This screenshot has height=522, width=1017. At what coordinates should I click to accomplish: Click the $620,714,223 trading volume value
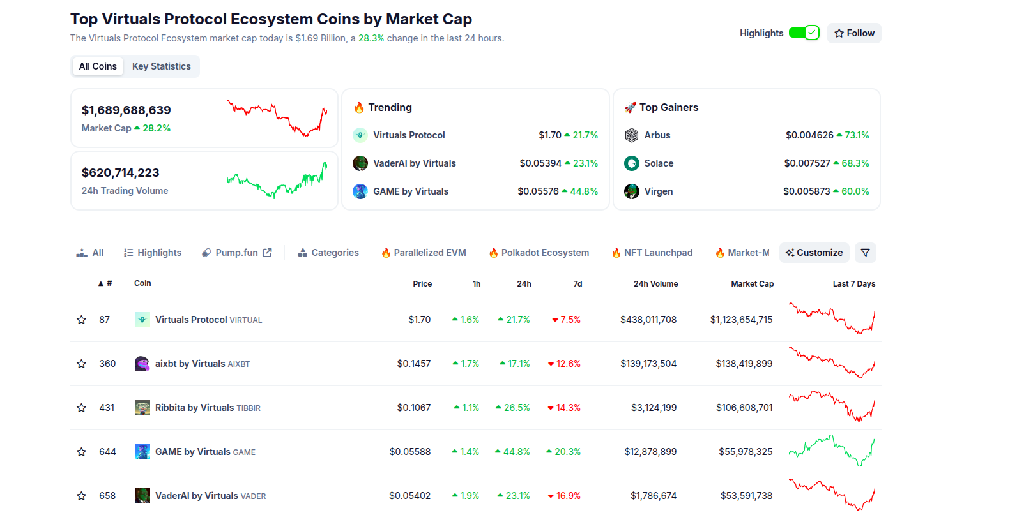tap(120, 173)
